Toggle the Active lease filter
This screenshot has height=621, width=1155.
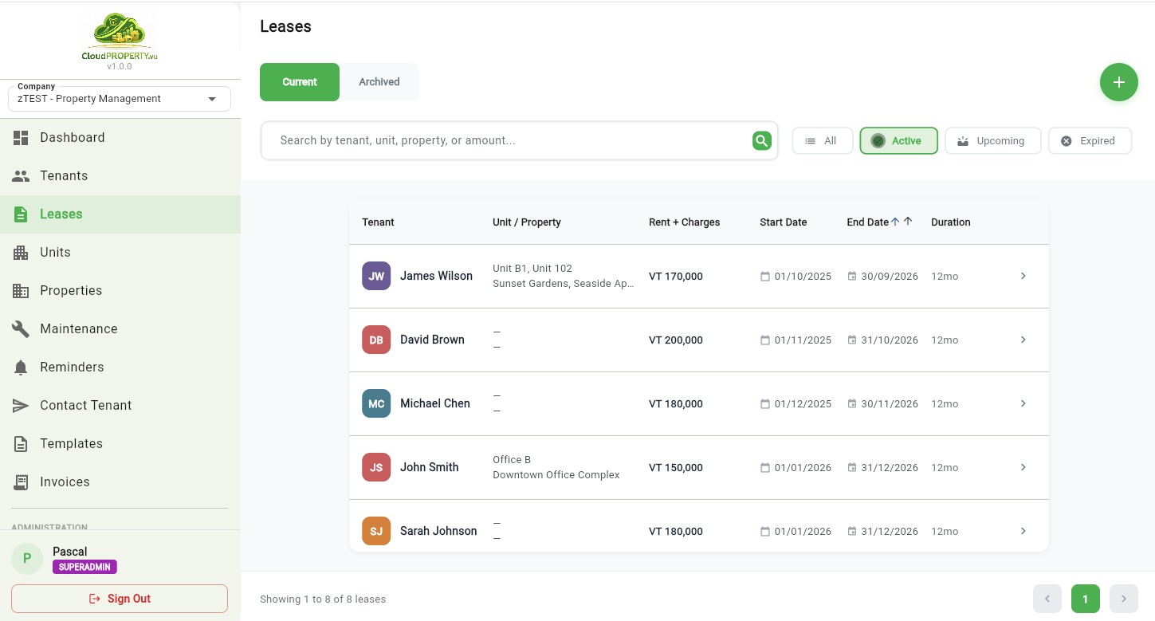(898, 141)
